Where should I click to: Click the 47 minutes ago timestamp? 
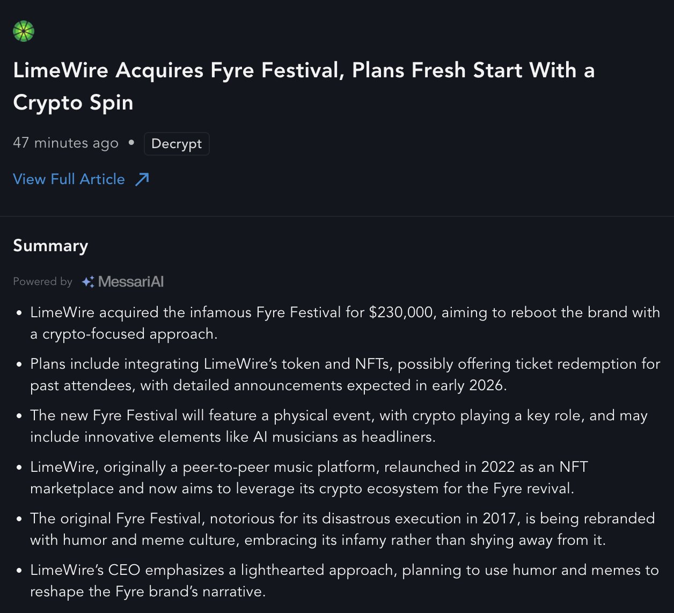click(65, 143)
